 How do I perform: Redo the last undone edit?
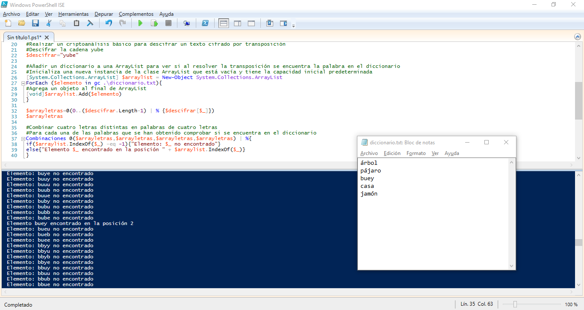[122, 23]
